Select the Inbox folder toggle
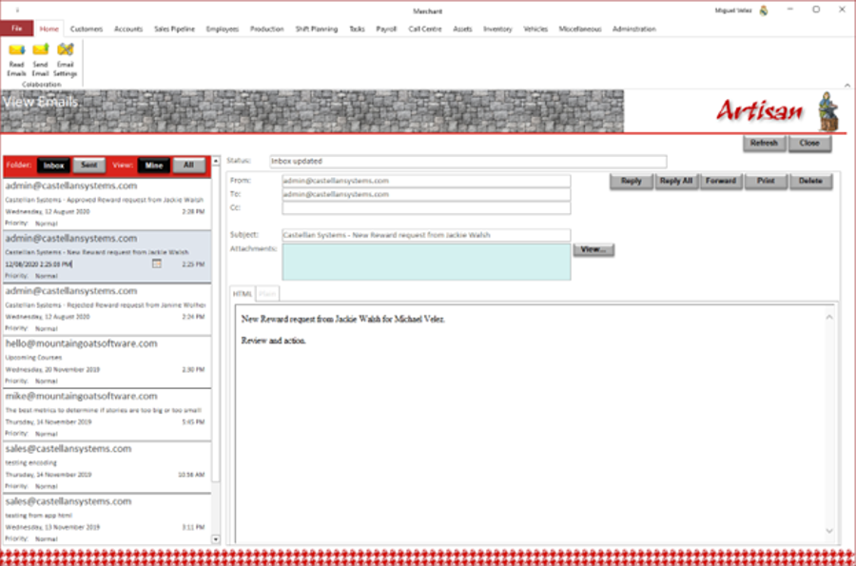 click(53, 166)
